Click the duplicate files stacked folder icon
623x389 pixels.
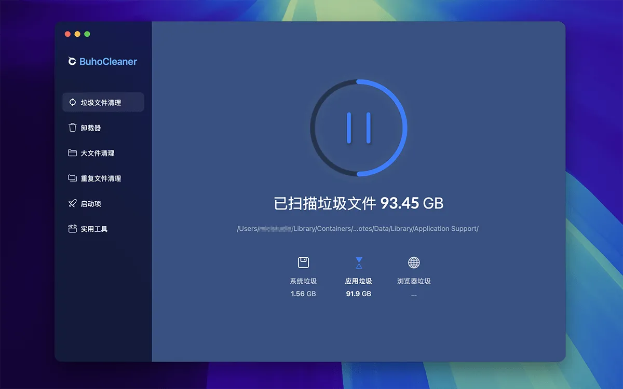(73, 178)
